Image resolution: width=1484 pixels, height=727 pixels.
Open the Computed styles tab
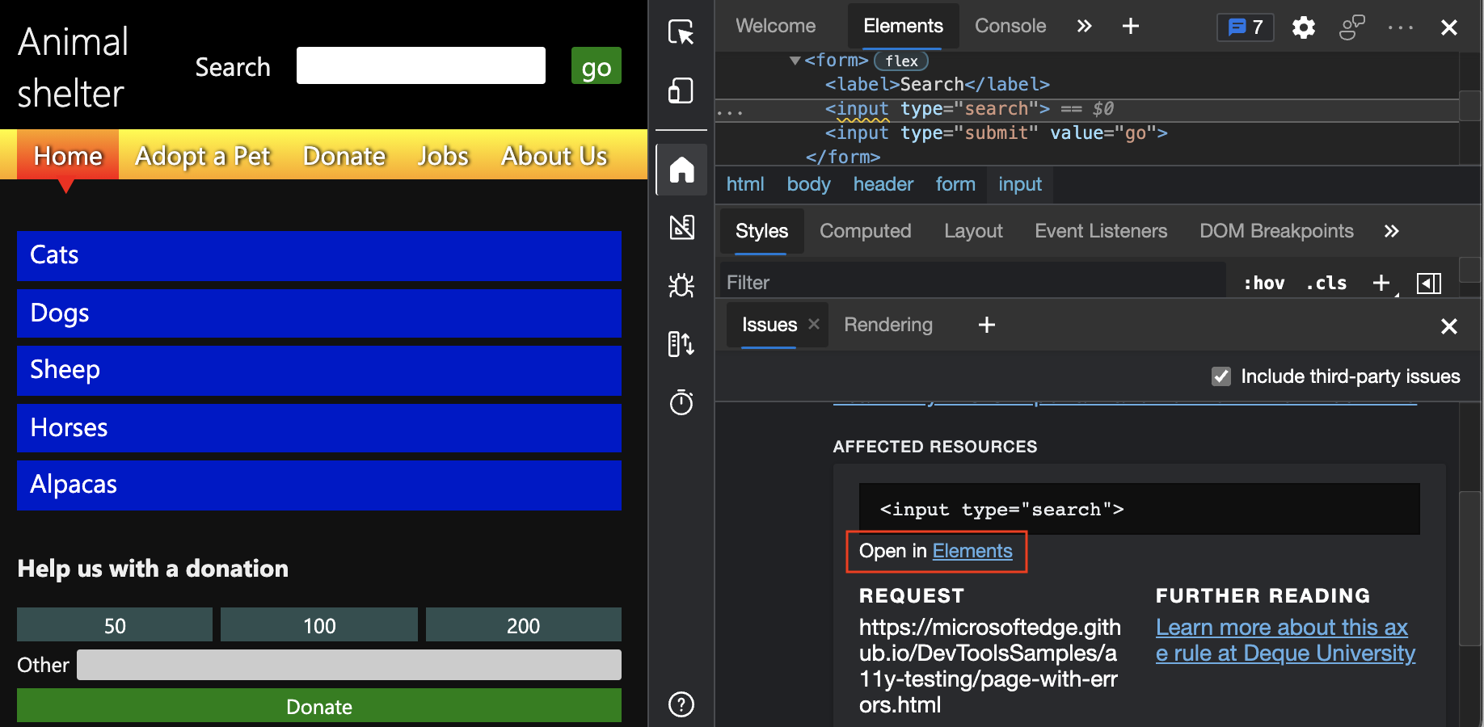tap(866, 231)
